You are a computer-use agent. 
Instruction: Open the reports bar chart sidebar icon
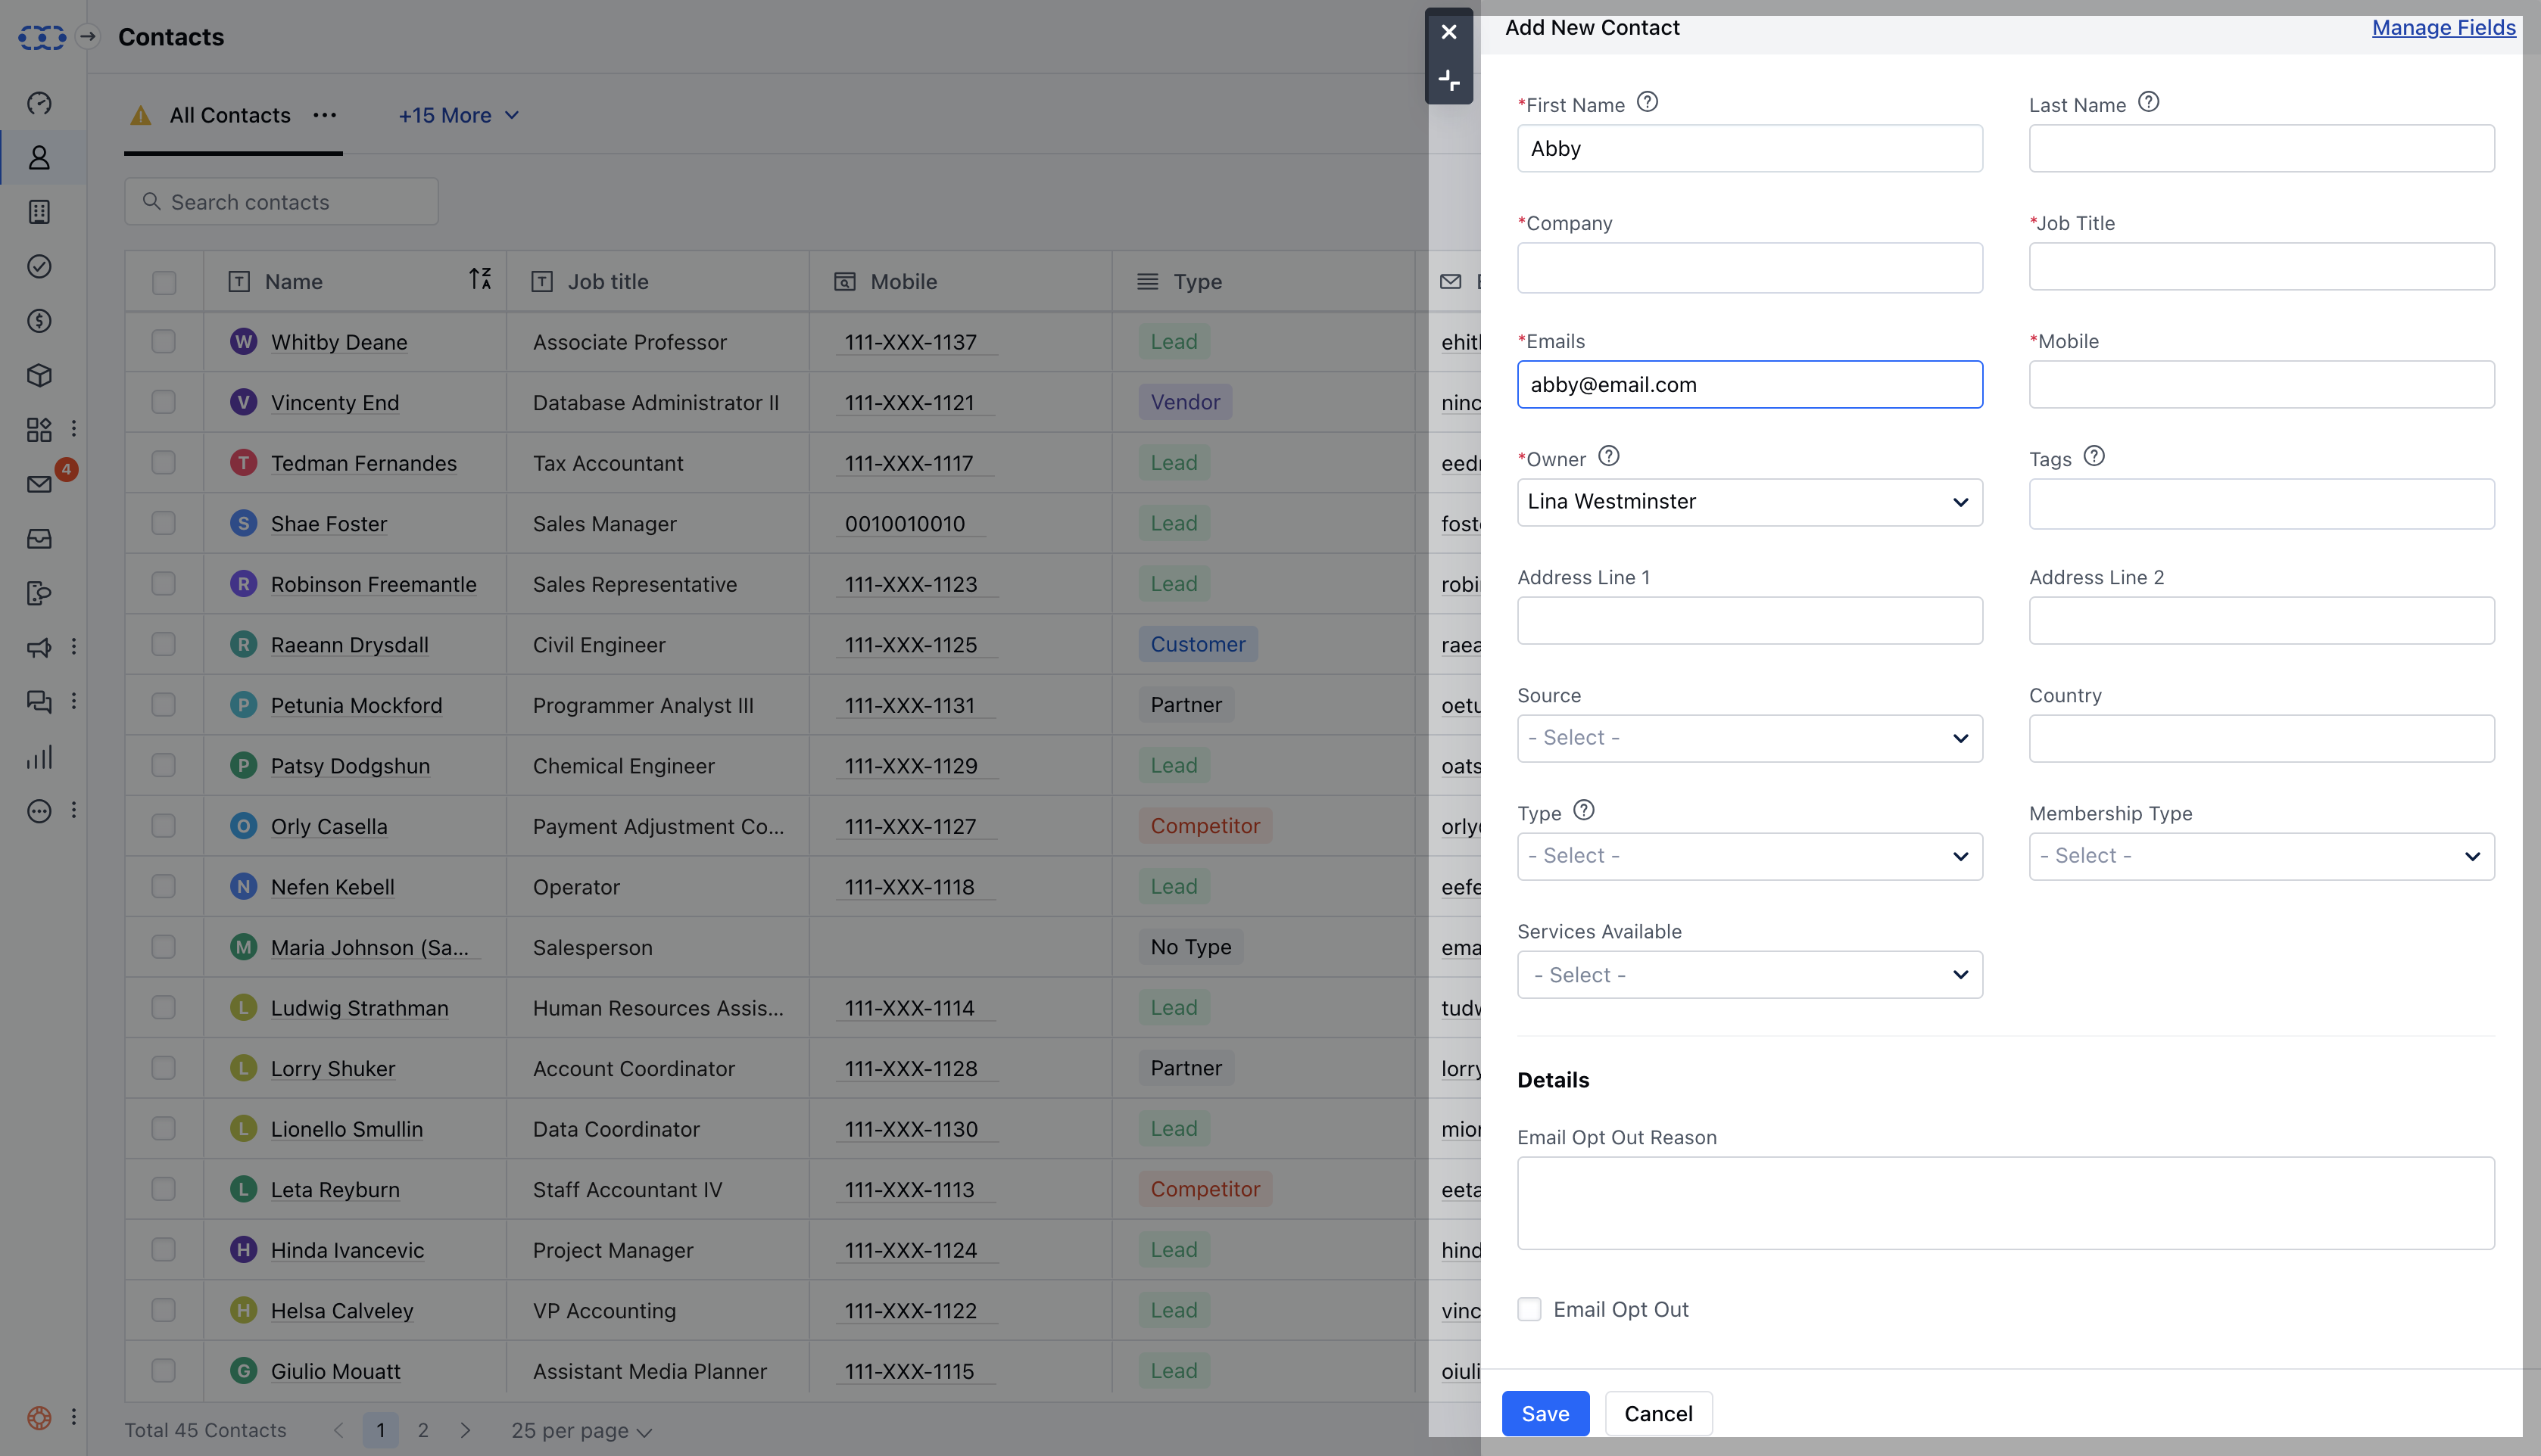[x=39, y=757]
